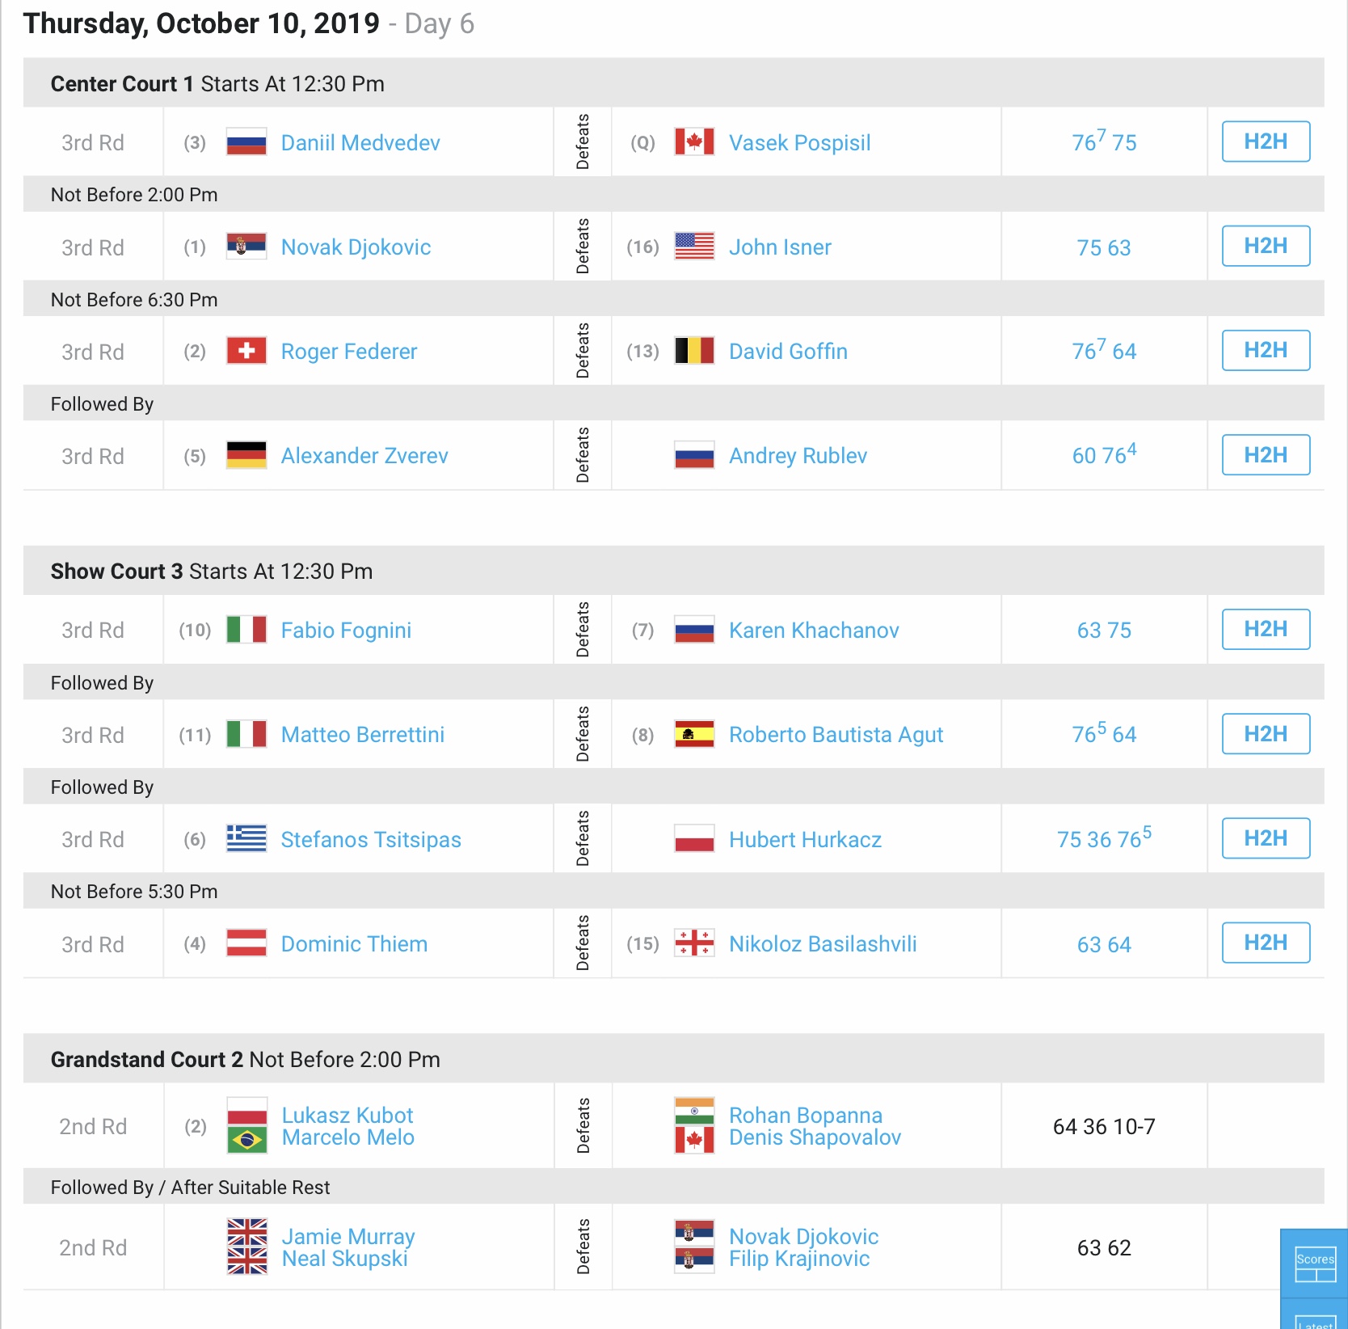The image size is (1348, 1329).
Task: Click the Greek flag beside Stefanos Tsitsipas
Action: (246, 838)
